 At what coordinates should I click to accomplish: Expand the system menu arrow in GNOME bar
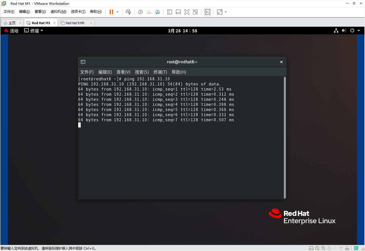pos(359,31)
